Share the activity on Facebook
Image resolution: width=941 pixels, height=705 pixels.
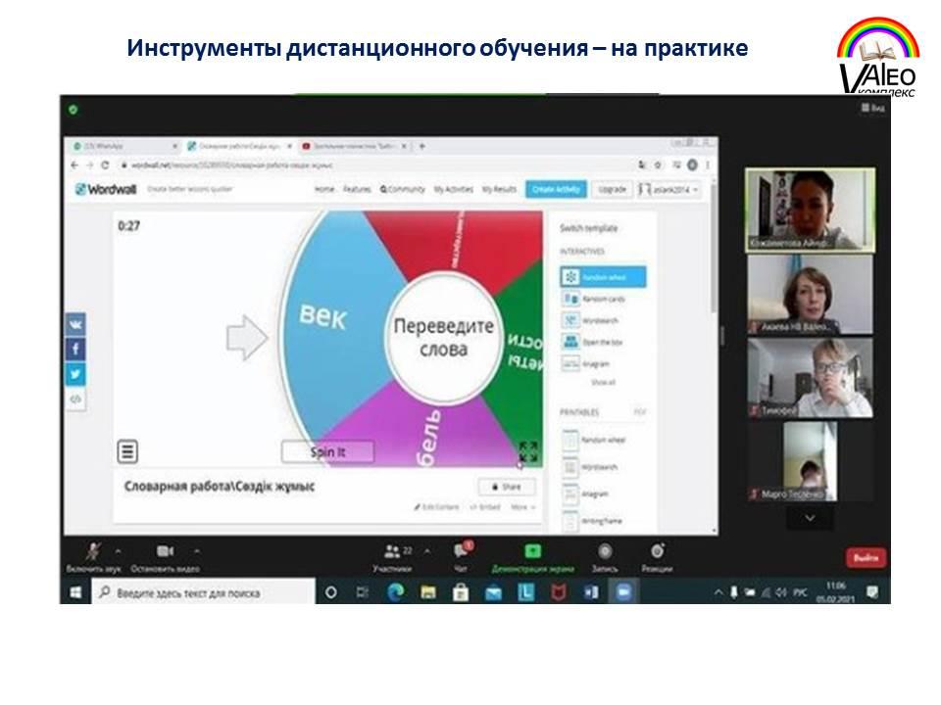click(x=75, y=350)
